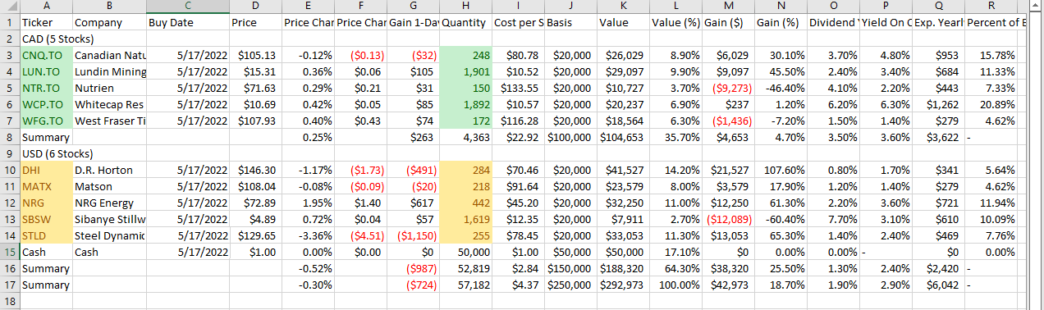Click column K header
The width and height of the screenshot is (1044, 310).
pyautogui.click(x=622, y=7)
